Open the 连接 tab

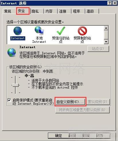pos(63,11)
